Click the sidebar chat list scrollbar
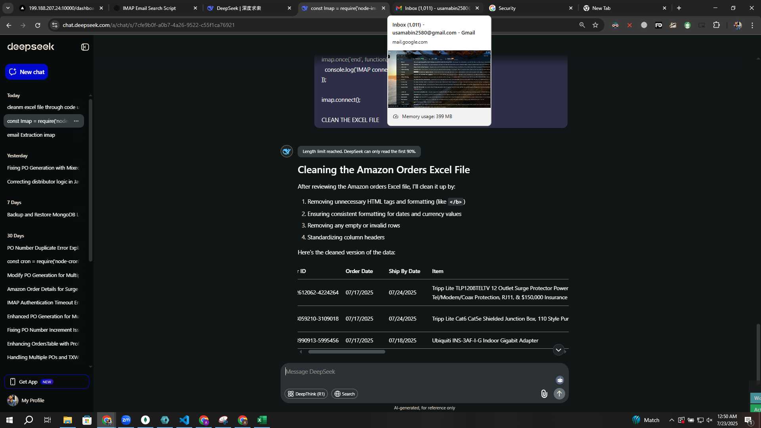Screen dimensions: 761x428 (x=90, y=180)
